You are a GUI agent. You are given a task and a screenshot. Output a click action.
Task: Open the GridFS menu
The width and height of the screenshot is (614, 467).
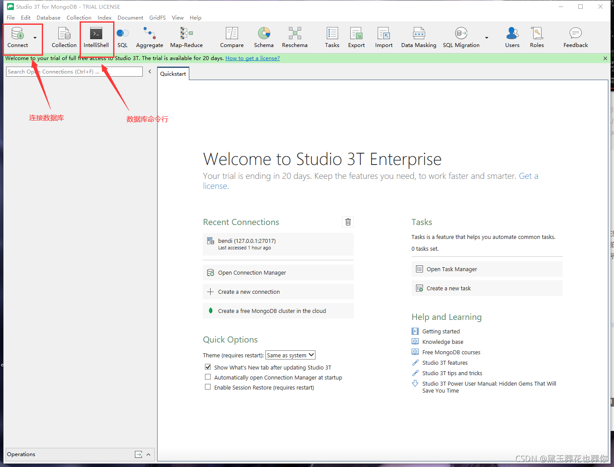pyautogui.click(x=158, y=18)
